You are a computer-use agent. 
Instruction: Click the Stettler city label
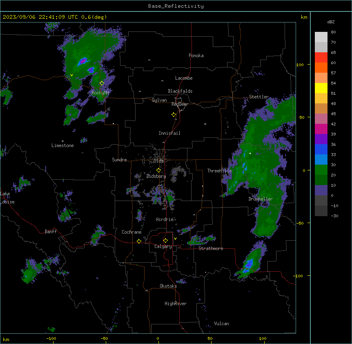click(259, 97)
